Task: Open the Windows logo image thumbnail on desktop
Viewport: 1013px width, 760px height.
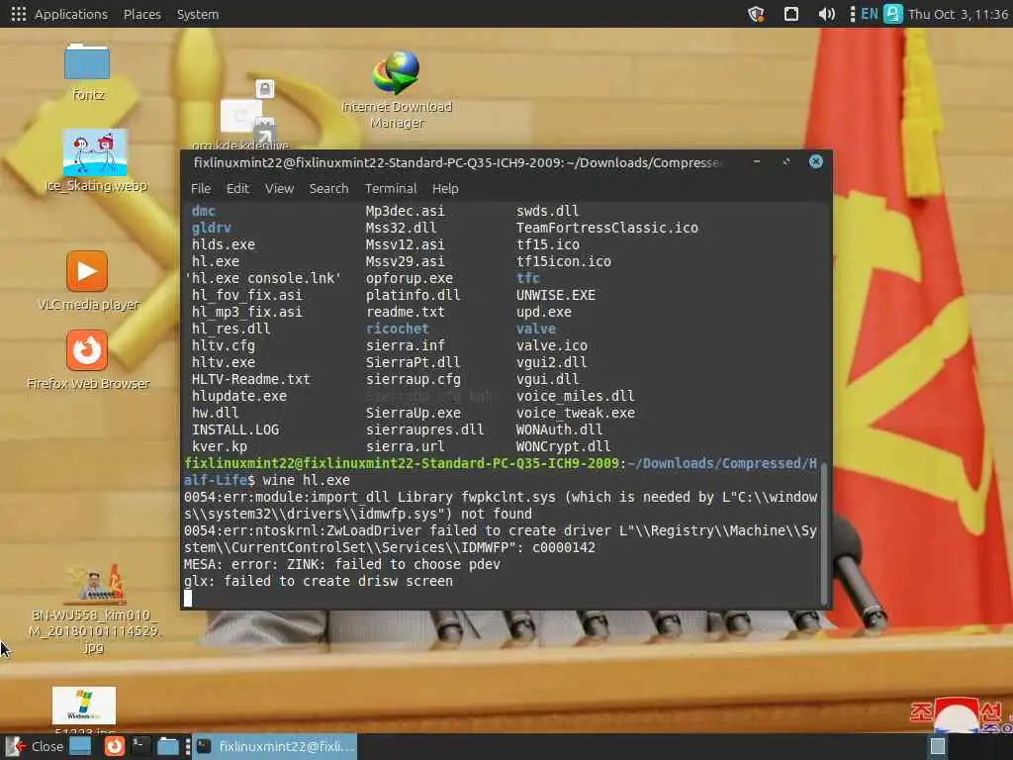Action: pos(84,706)
